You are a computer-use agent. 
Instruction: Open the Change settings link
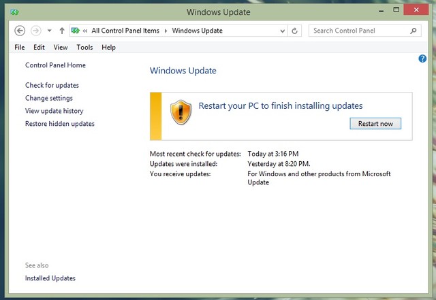tap(49, 98)
